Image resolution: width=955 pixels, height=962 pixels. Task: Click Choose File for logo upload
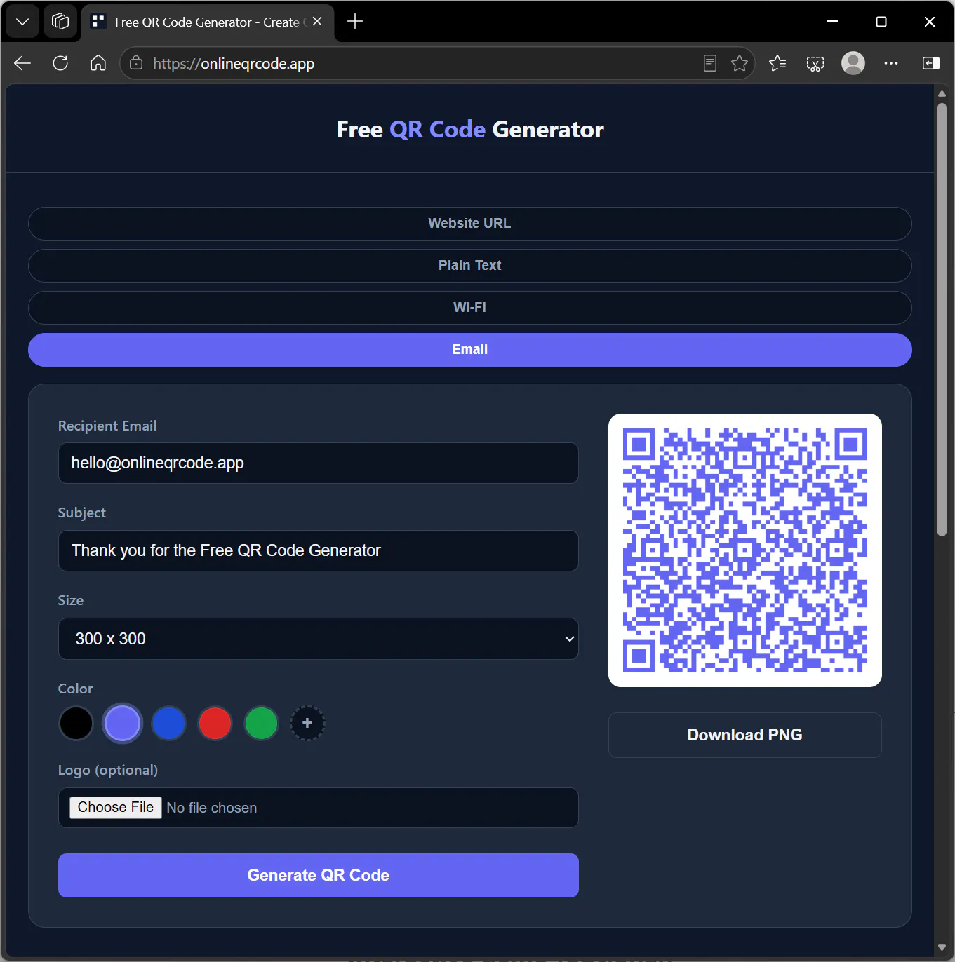tap(116, 808)
